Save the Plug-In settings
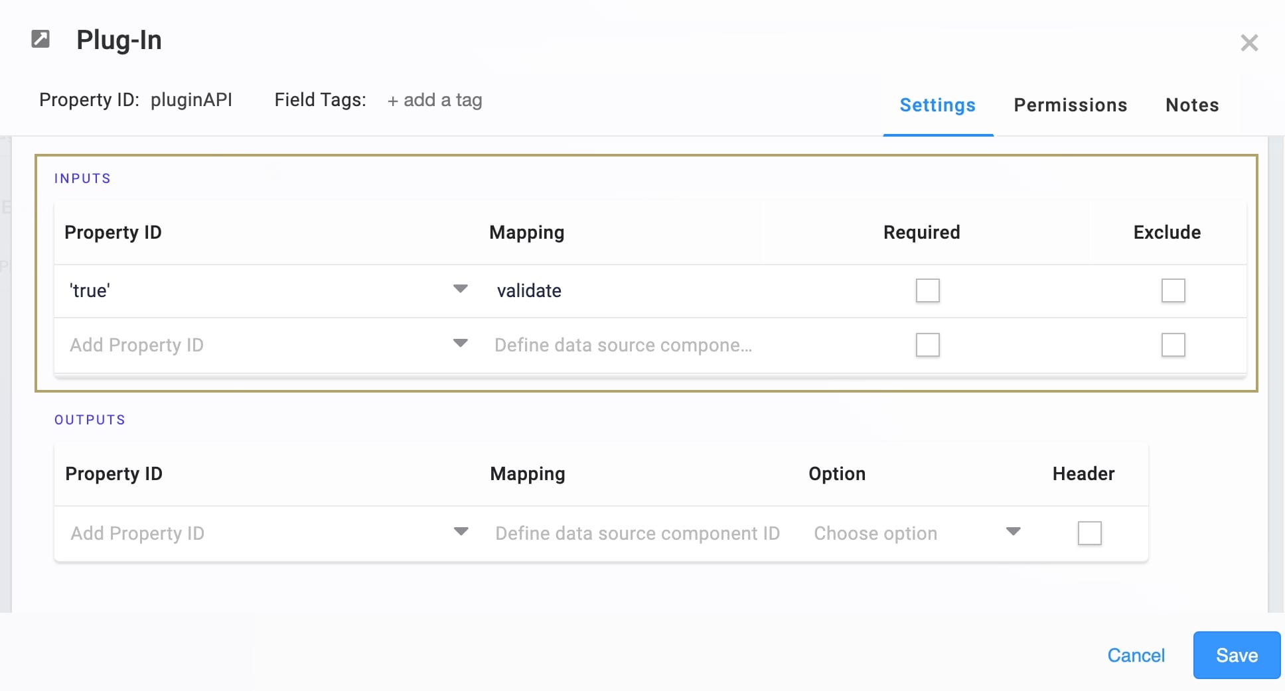The image size is (1285, 691). click(x=1237, y=655)
